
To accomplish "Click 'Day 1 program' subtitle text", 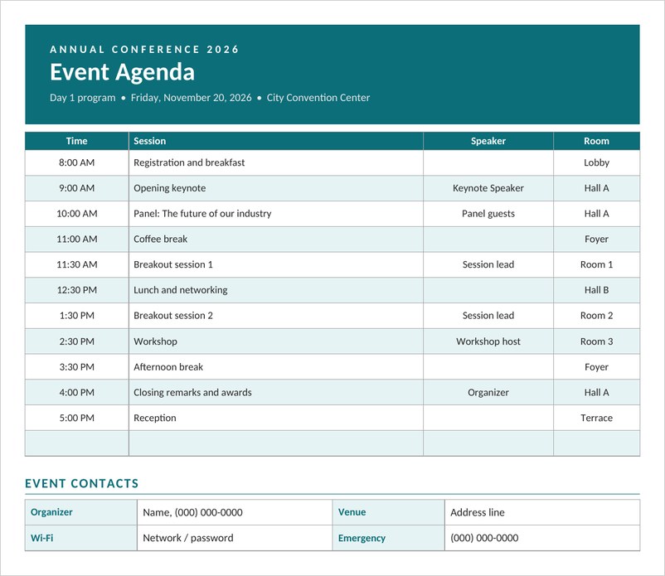I will [x=83, y=98].
